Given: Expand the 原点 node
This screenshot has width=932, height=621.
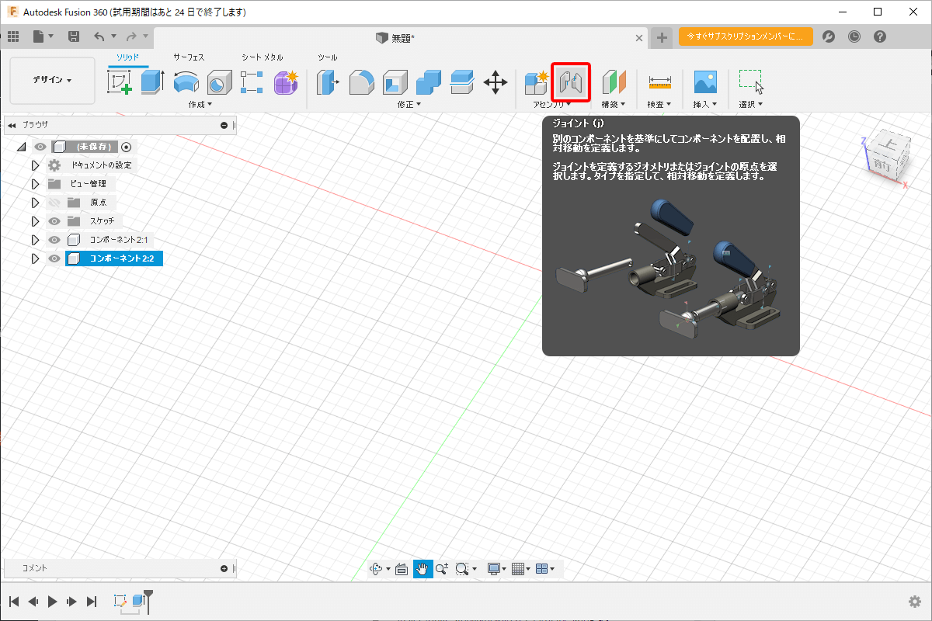Looking at the screenshot, I should point(35,203).
